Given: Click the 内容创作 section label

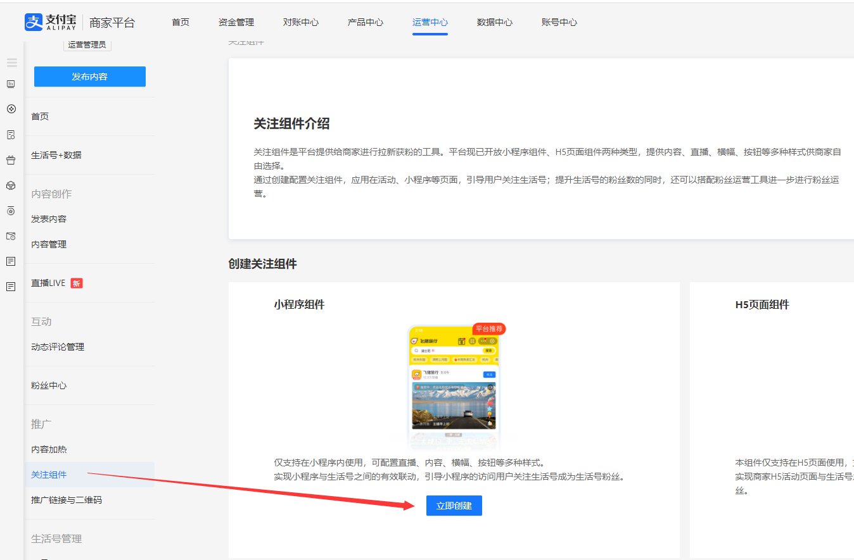Looking at the screenshot, I should tap(51, 194).
